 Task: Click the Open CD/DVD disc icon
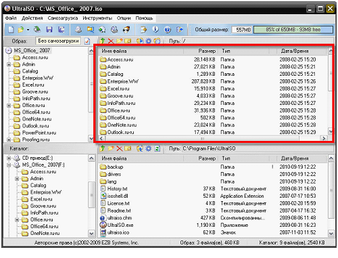point(37,29)
